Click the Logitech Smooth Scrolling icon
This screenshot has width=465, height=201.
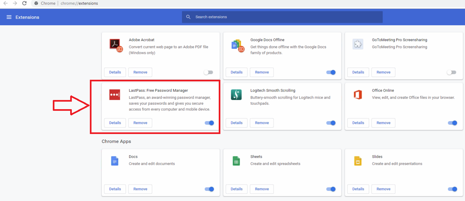[x=236, y=95]
